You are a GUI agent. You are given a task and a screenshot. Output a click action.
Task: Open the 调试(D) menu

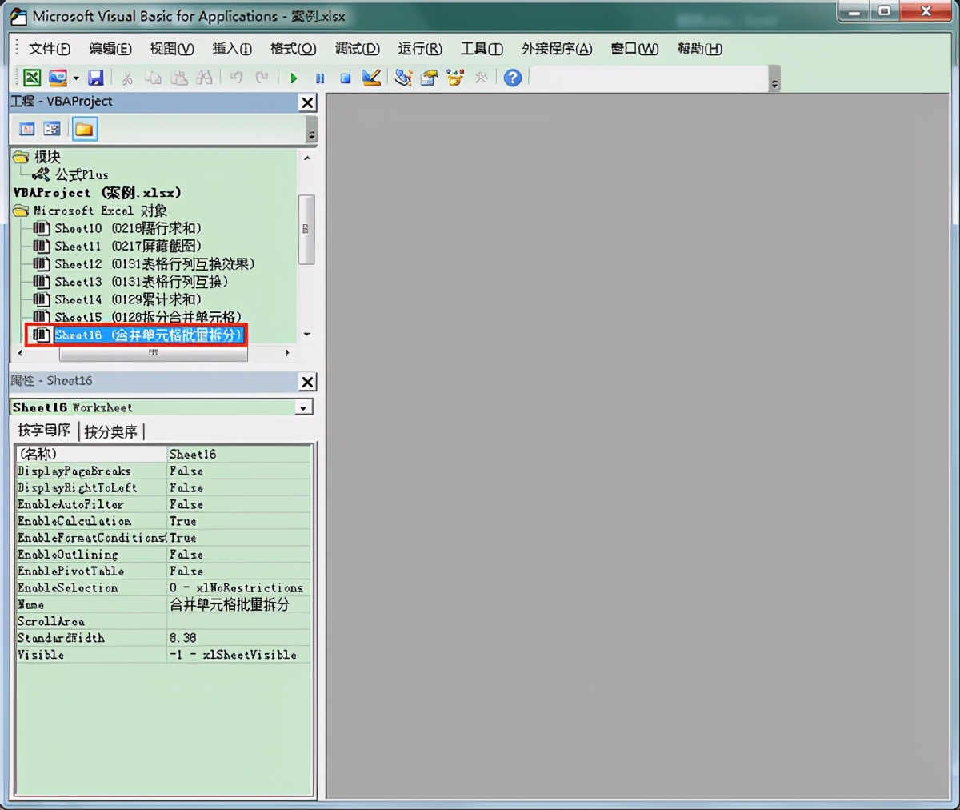click(358, 49)
